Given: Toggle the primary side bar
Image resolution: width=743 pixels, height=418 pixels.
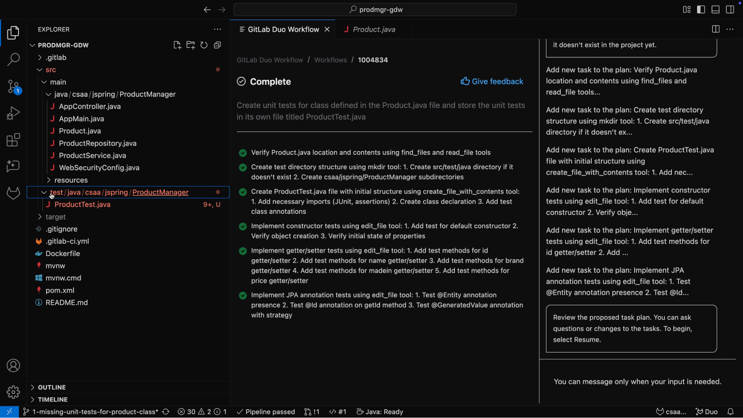Looking at the screenshot, I should [x=701, y=10].
